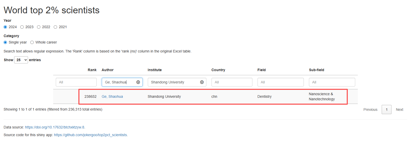Click the Rank filter input
411x141 pixels.
(x=76, y=82)
